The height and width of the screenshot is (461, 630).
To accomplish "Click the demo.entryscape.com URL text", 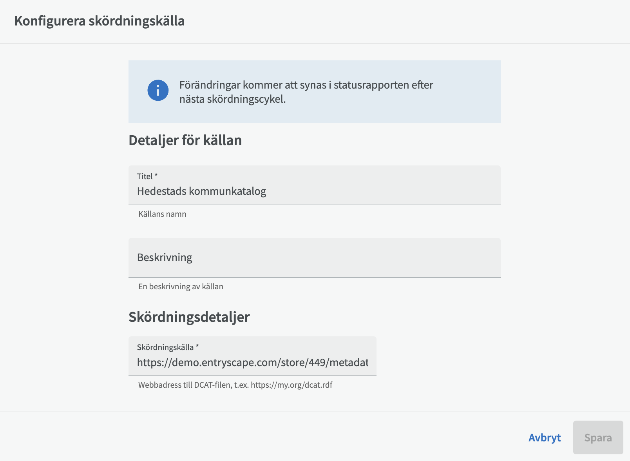I will tap(252, 362).
